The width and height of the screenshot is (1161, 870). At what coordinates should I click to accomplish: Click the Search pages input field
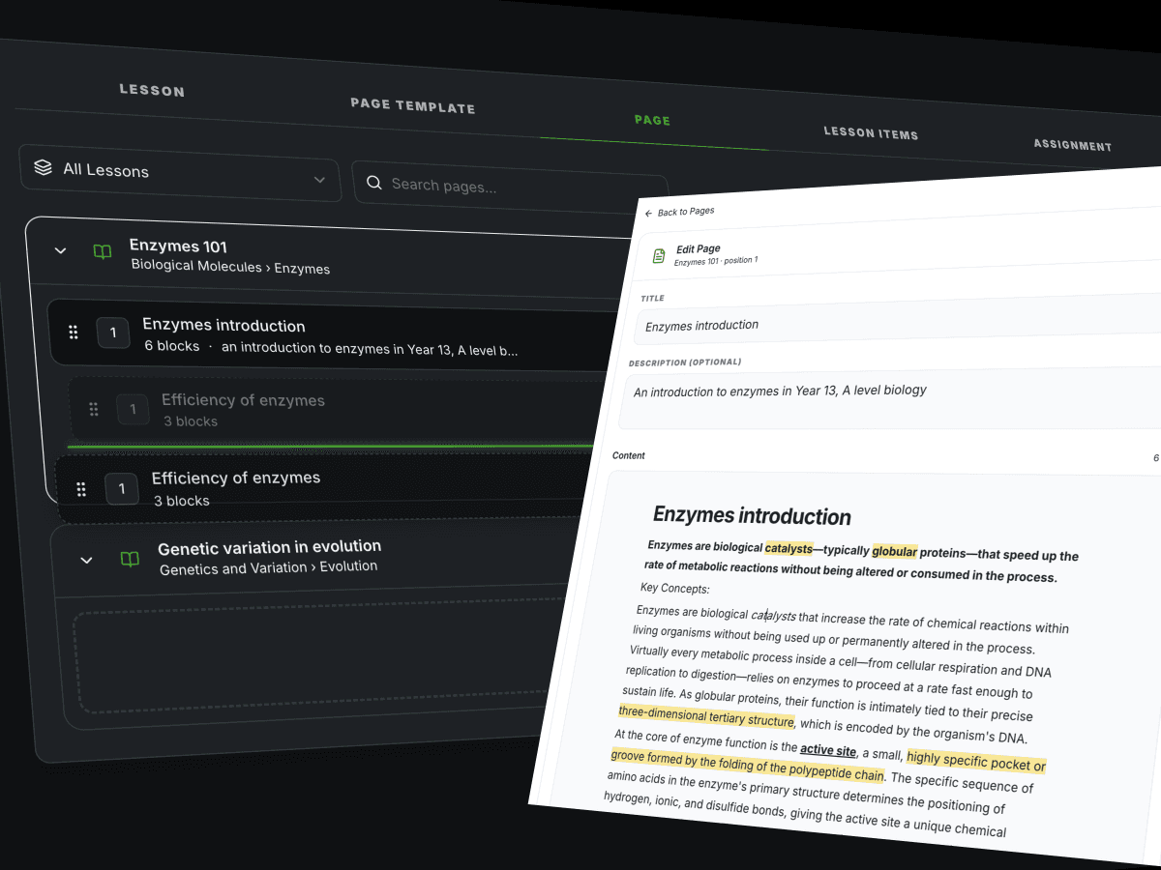(x=510, y=186)
